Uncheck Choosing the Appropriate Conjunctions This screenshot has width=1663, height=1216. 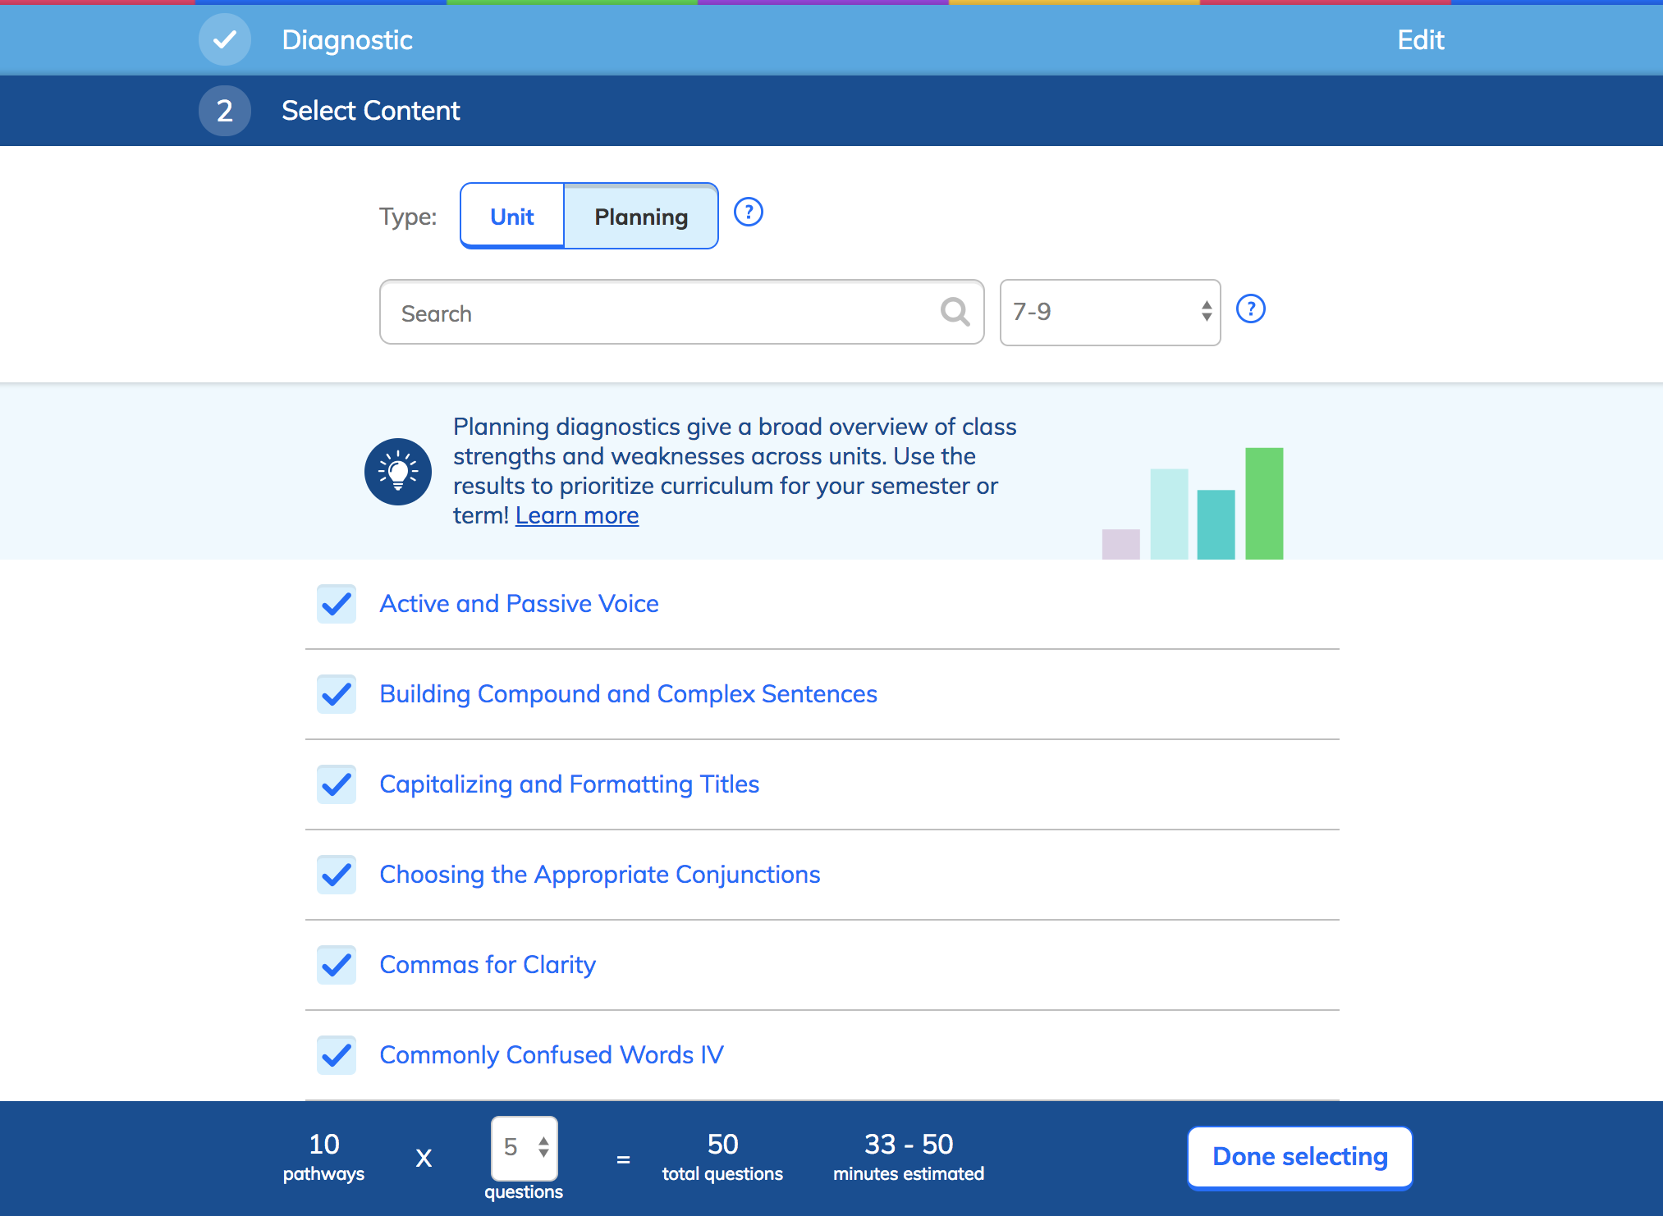point(337,875)
